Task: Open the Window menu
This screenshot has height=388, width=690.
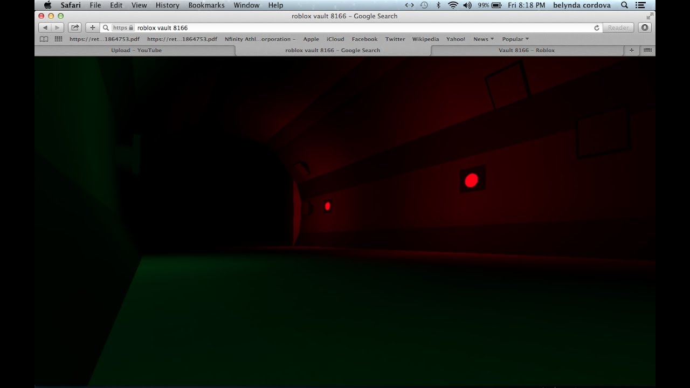Action: pyautogui.click(x=246, y=5)
